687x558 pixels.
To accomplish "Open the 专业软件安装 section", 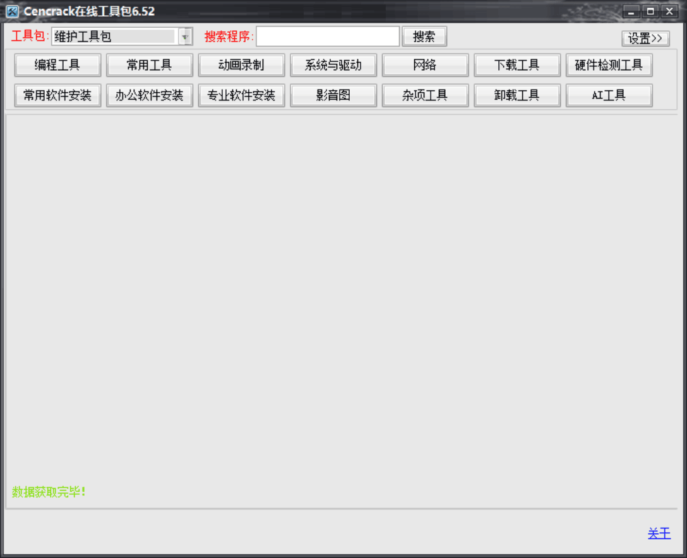I will tap(241, 95).
